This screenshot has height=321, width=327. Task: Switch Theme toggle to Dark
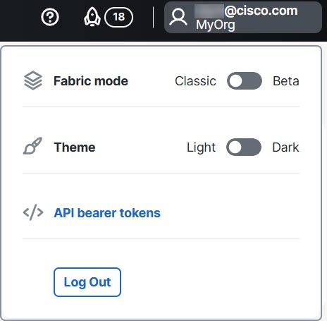(x=244, y=147)
